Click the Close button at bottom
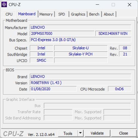138x138 pixels. coord(123,133)
